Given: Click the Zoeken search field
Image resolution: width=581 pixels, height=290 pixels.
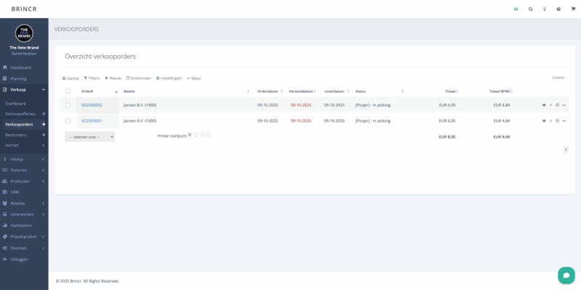Looking at the screenshot, I should [556, 78].
